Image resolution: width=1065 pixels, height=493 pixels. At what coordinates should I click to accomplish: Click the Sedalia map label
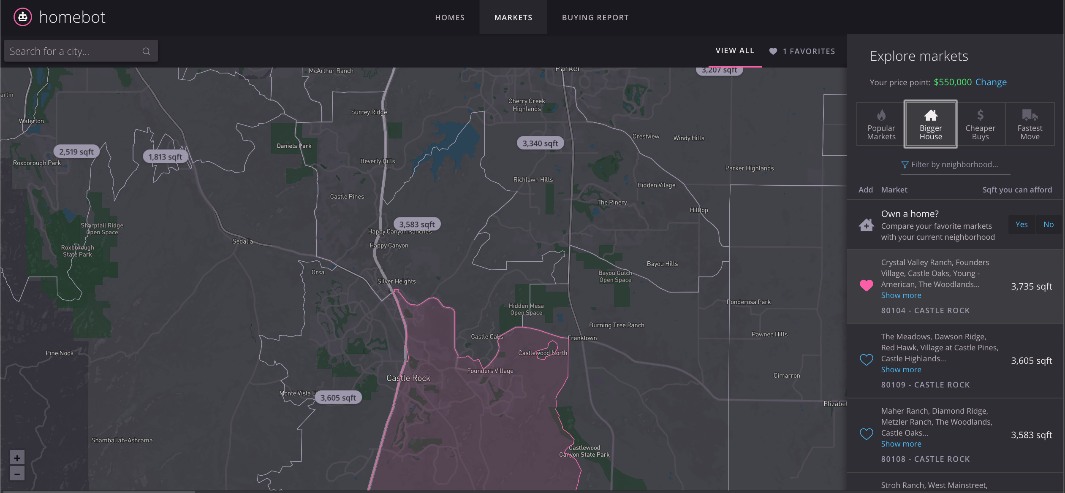[242, 241]
